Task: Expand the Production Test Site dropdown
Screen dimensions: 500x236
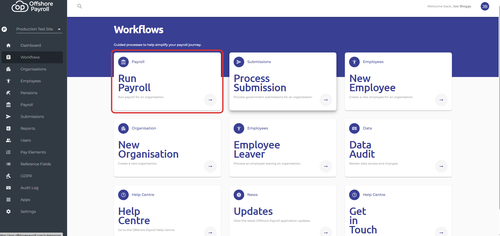Action: click(x=39, y=29)
